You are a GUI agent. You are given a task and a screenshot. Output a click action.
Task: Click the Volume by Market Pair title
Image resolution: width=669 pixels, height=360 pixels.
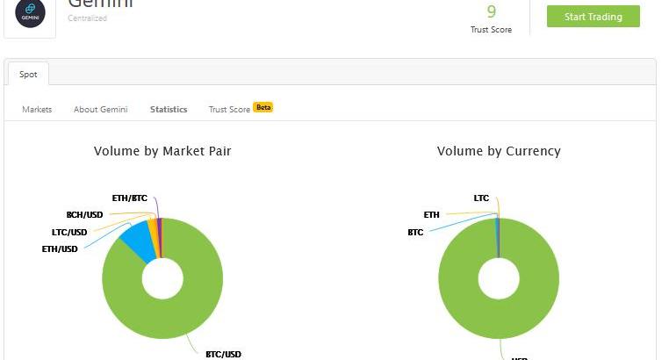(162, 151)
